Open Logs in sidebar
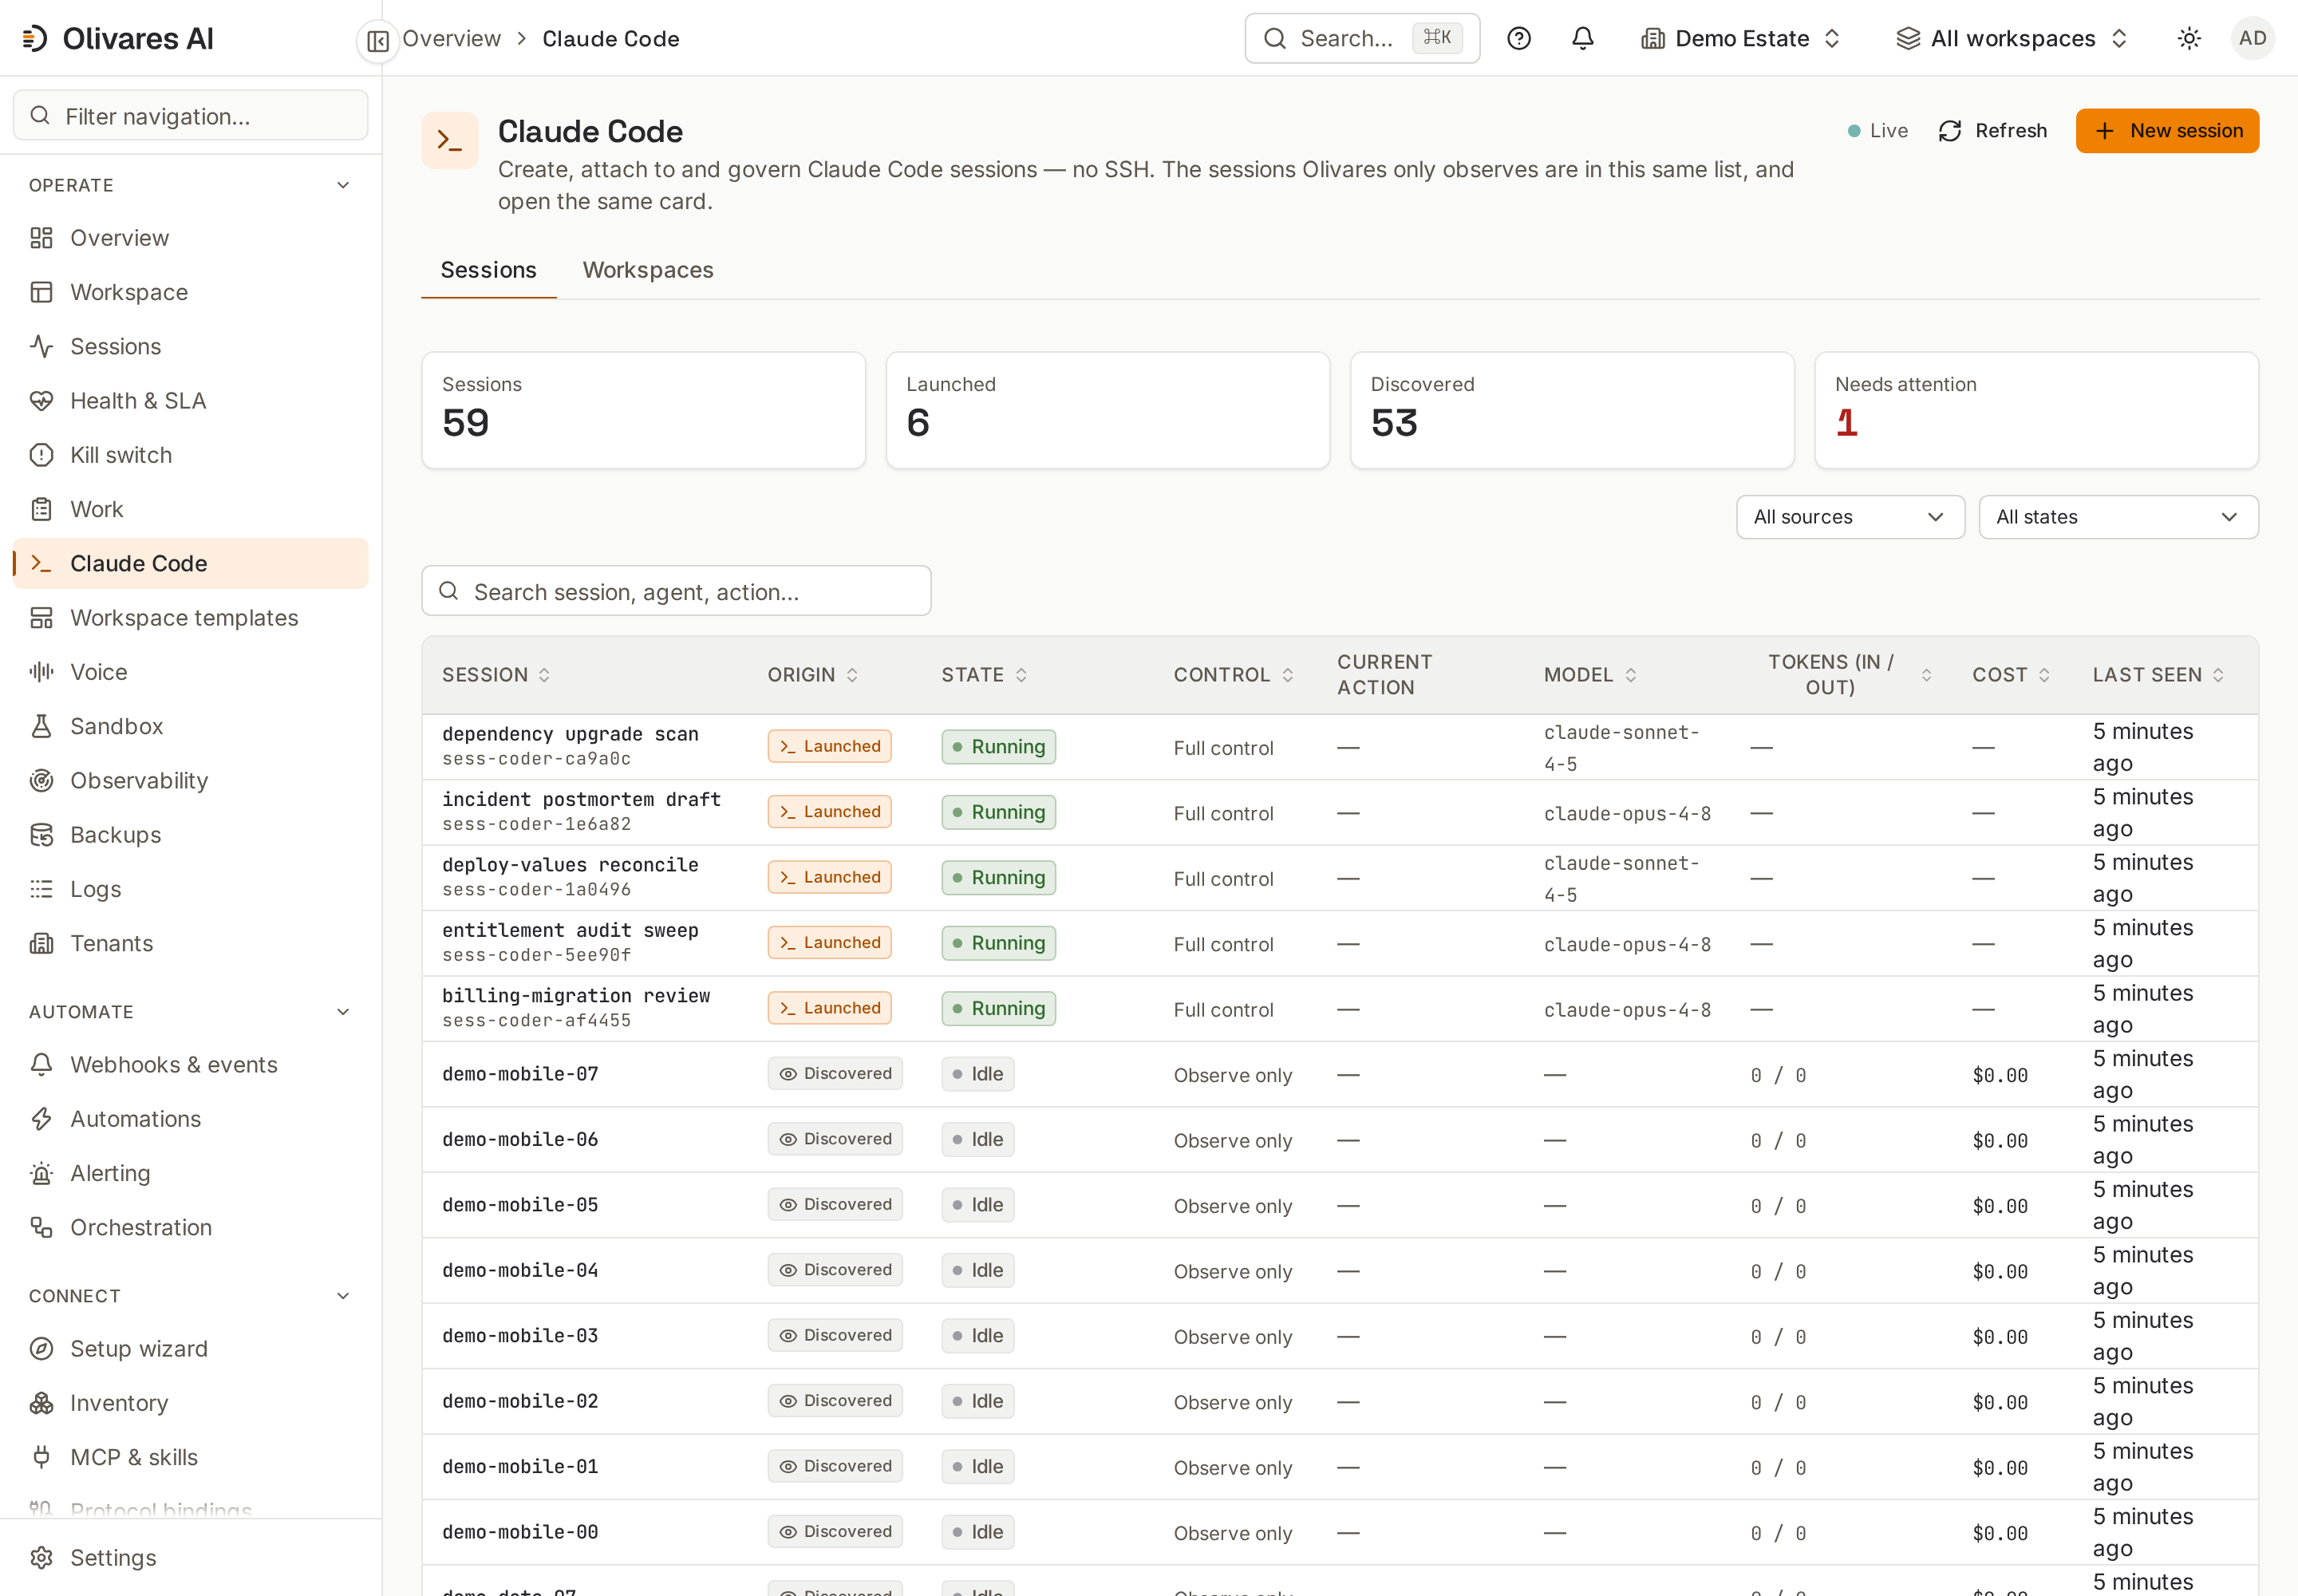The height and width of the screenshot is (1596, 2298). 190,889
